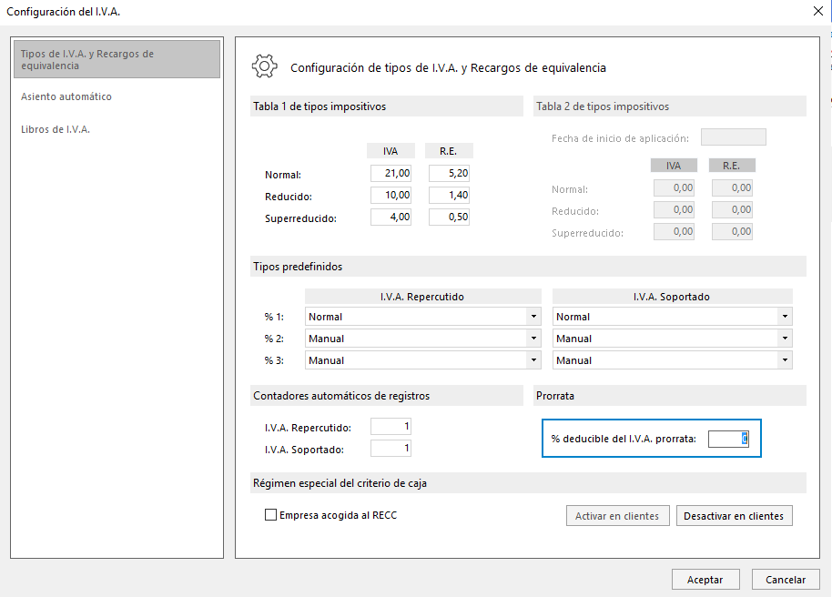The height and width of the screenshot is (597, 832).
Task: Click the I.V.A. Repercutido column header
Action: click(x=422, y=297)
